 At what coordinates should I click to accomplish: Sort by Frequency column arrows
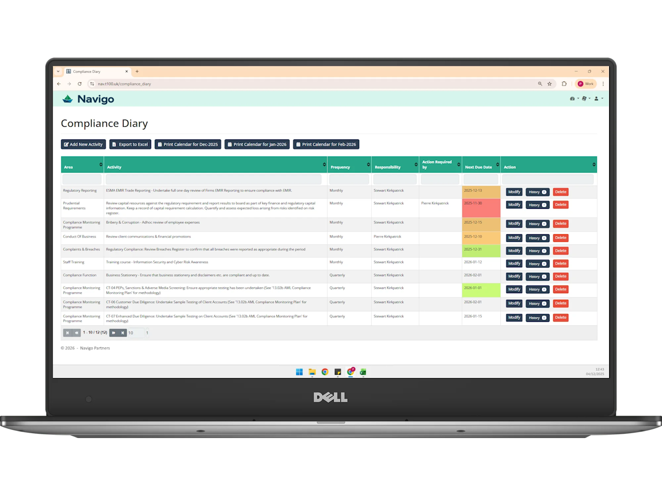click(x=368, y=164)
